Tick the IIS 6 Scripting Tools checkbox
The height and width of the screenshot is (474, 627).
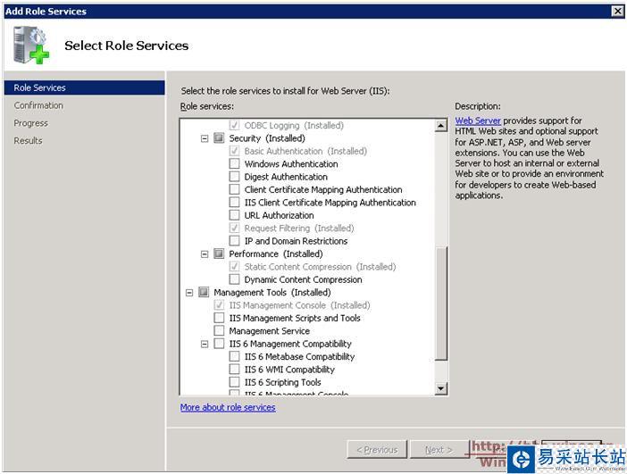click(234, 382)
